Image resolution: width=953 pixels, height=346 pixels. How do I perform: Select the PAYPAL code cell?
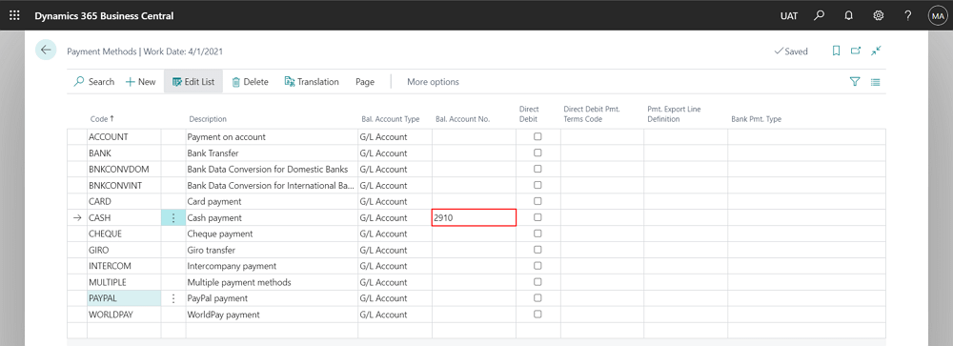pyautogui.click(x=124, y=298)
